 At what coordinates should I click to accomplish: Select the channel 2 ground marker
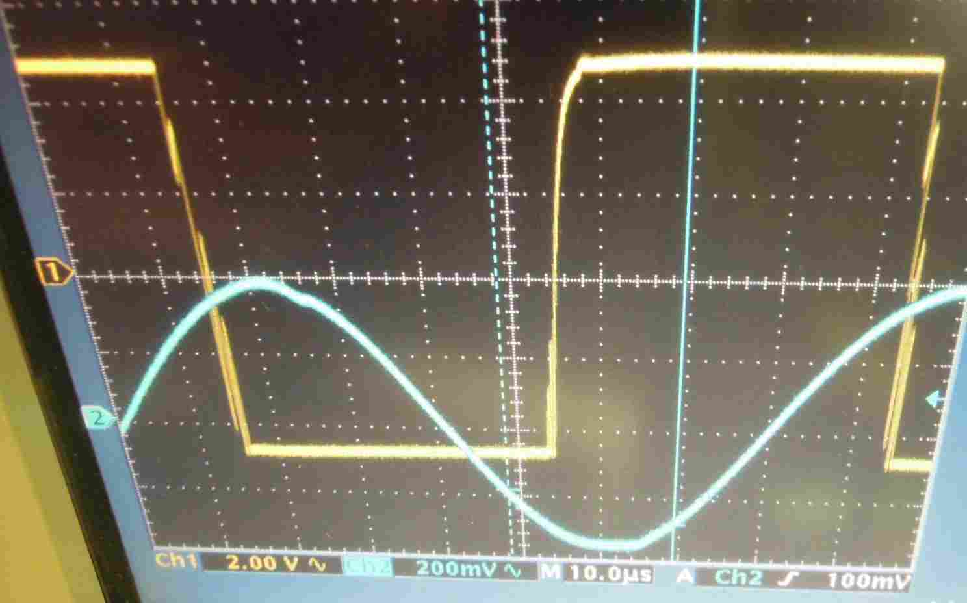pos(100,418)
